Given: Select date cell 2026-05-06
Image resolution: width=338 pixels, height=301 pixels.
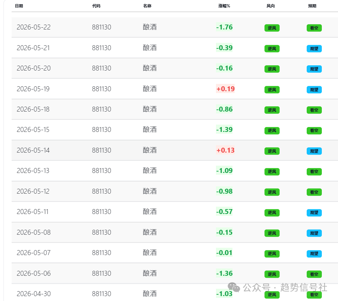Looking at the screenshot, I should pyautogui.click(x=34, y=274).
